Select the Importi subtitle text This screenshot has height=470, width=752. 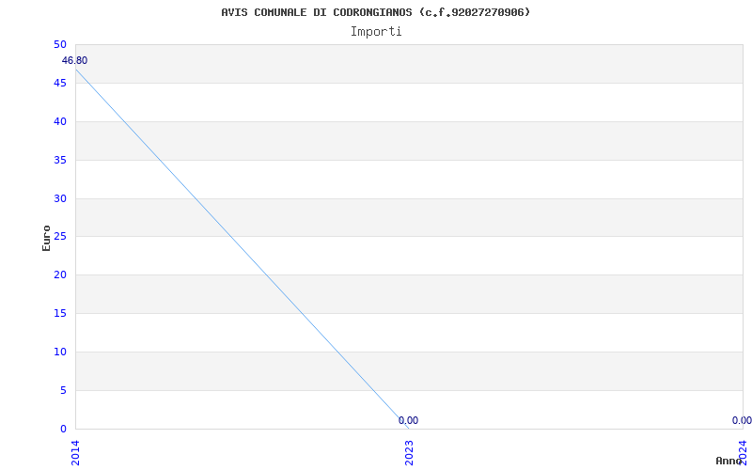tap(376, 32)
